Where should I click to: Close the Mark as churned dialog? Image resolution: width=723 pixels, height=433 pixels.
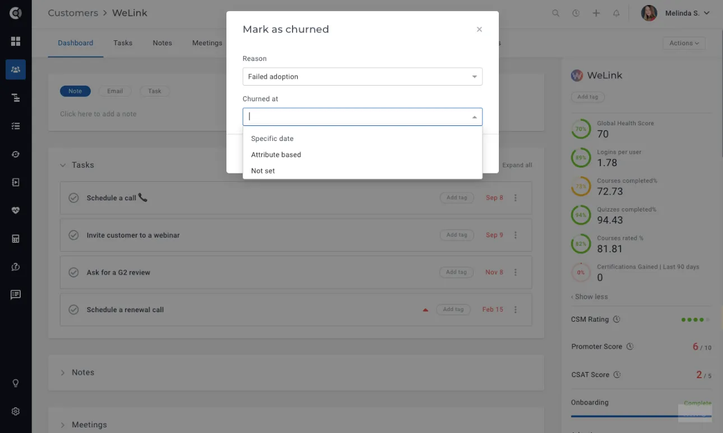pos(479,30)
